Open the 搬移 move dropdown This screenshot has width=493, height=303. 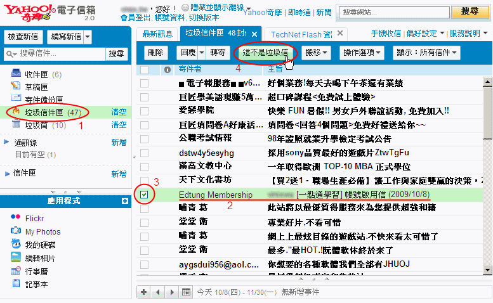[317, 53]
